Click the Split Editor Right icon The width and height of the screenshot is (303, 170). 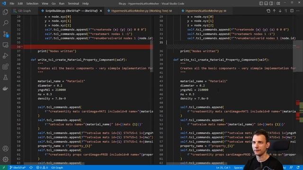(x=292, y=11)
